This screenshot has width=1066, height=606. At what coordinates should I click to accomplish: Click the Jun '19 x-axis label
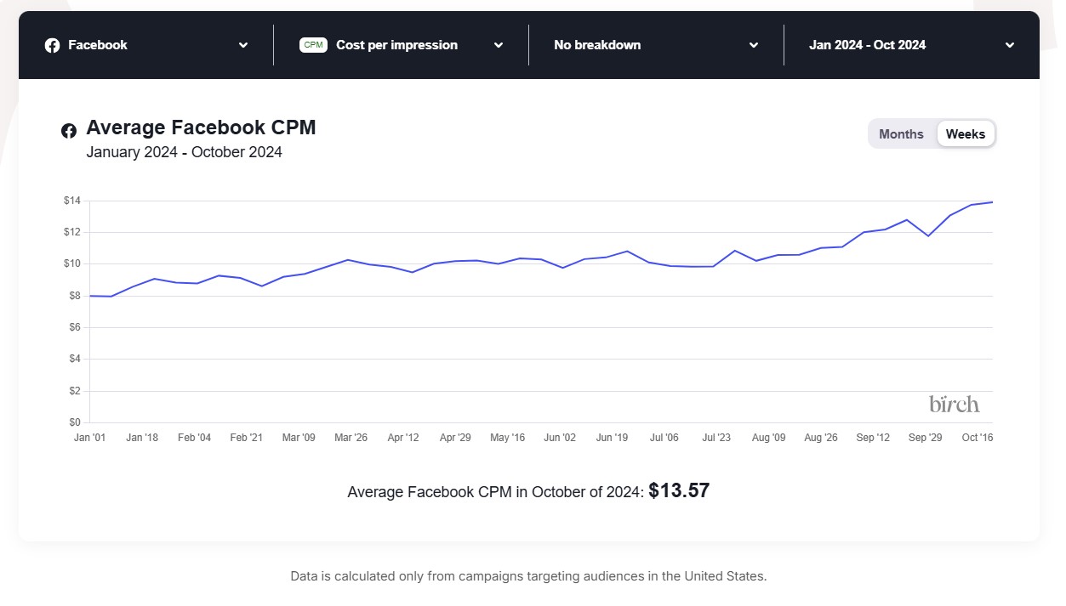click(x=612, y=438)
